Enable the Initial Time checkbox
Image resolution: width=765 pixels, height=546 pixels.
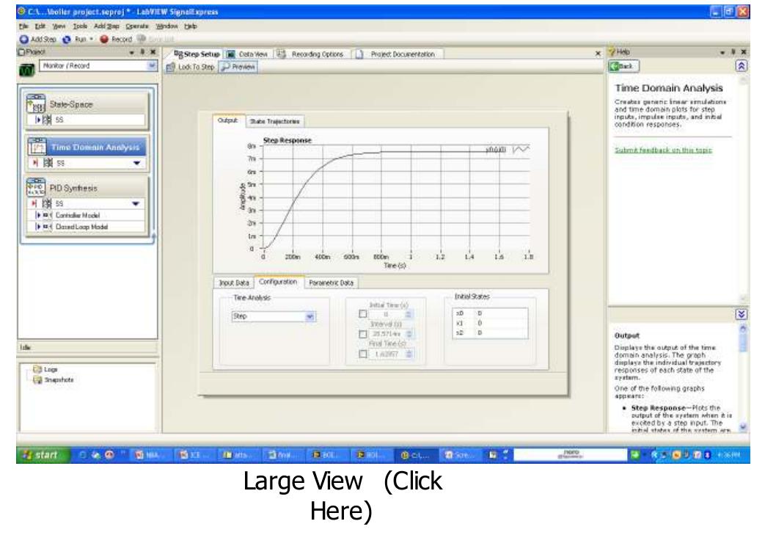point(362,314)
